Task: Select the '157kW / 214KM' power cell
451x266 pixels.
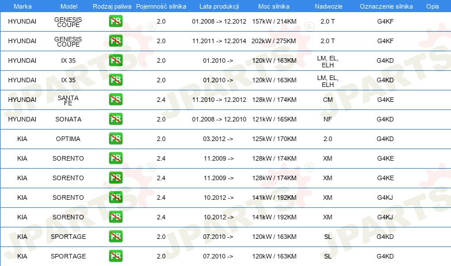Action: (x=274, y=21)
